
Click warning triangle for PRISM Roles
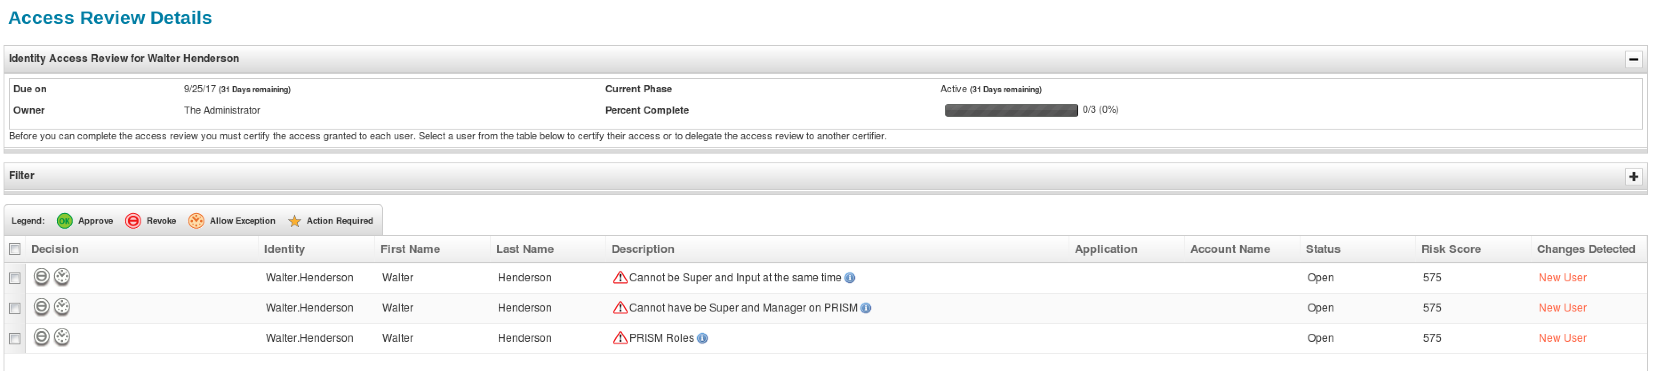(x=620, y=338)
